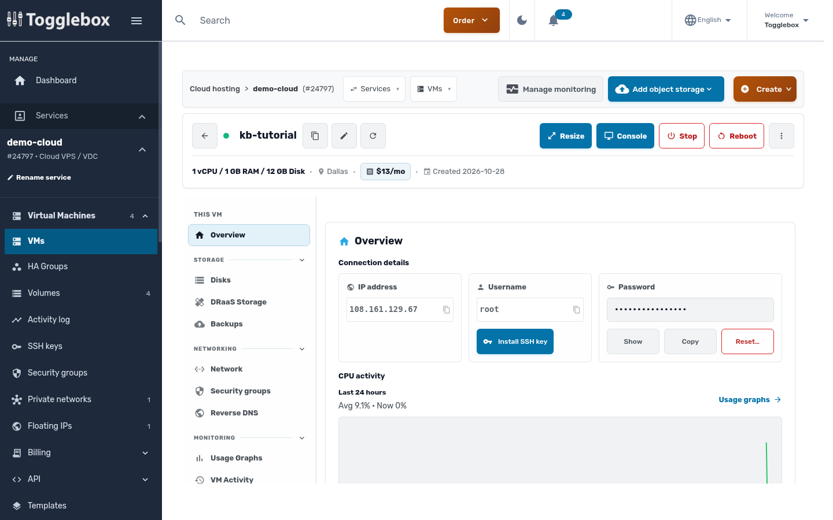Open Add object storage dropdown
The height and width of the screenshot is (520, 833).
pyautogui.click(x=666, y=89)
